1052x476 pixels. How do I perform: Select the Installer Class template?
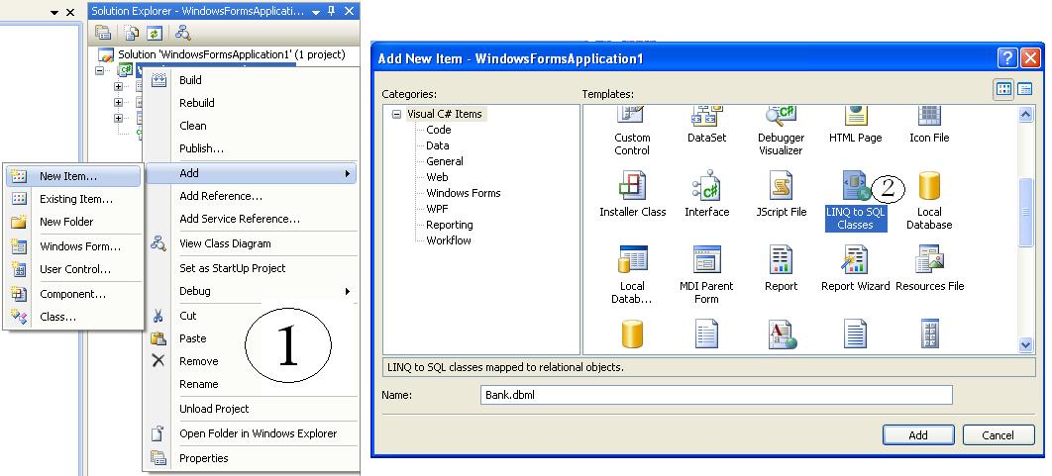click(x=633, y=194)
